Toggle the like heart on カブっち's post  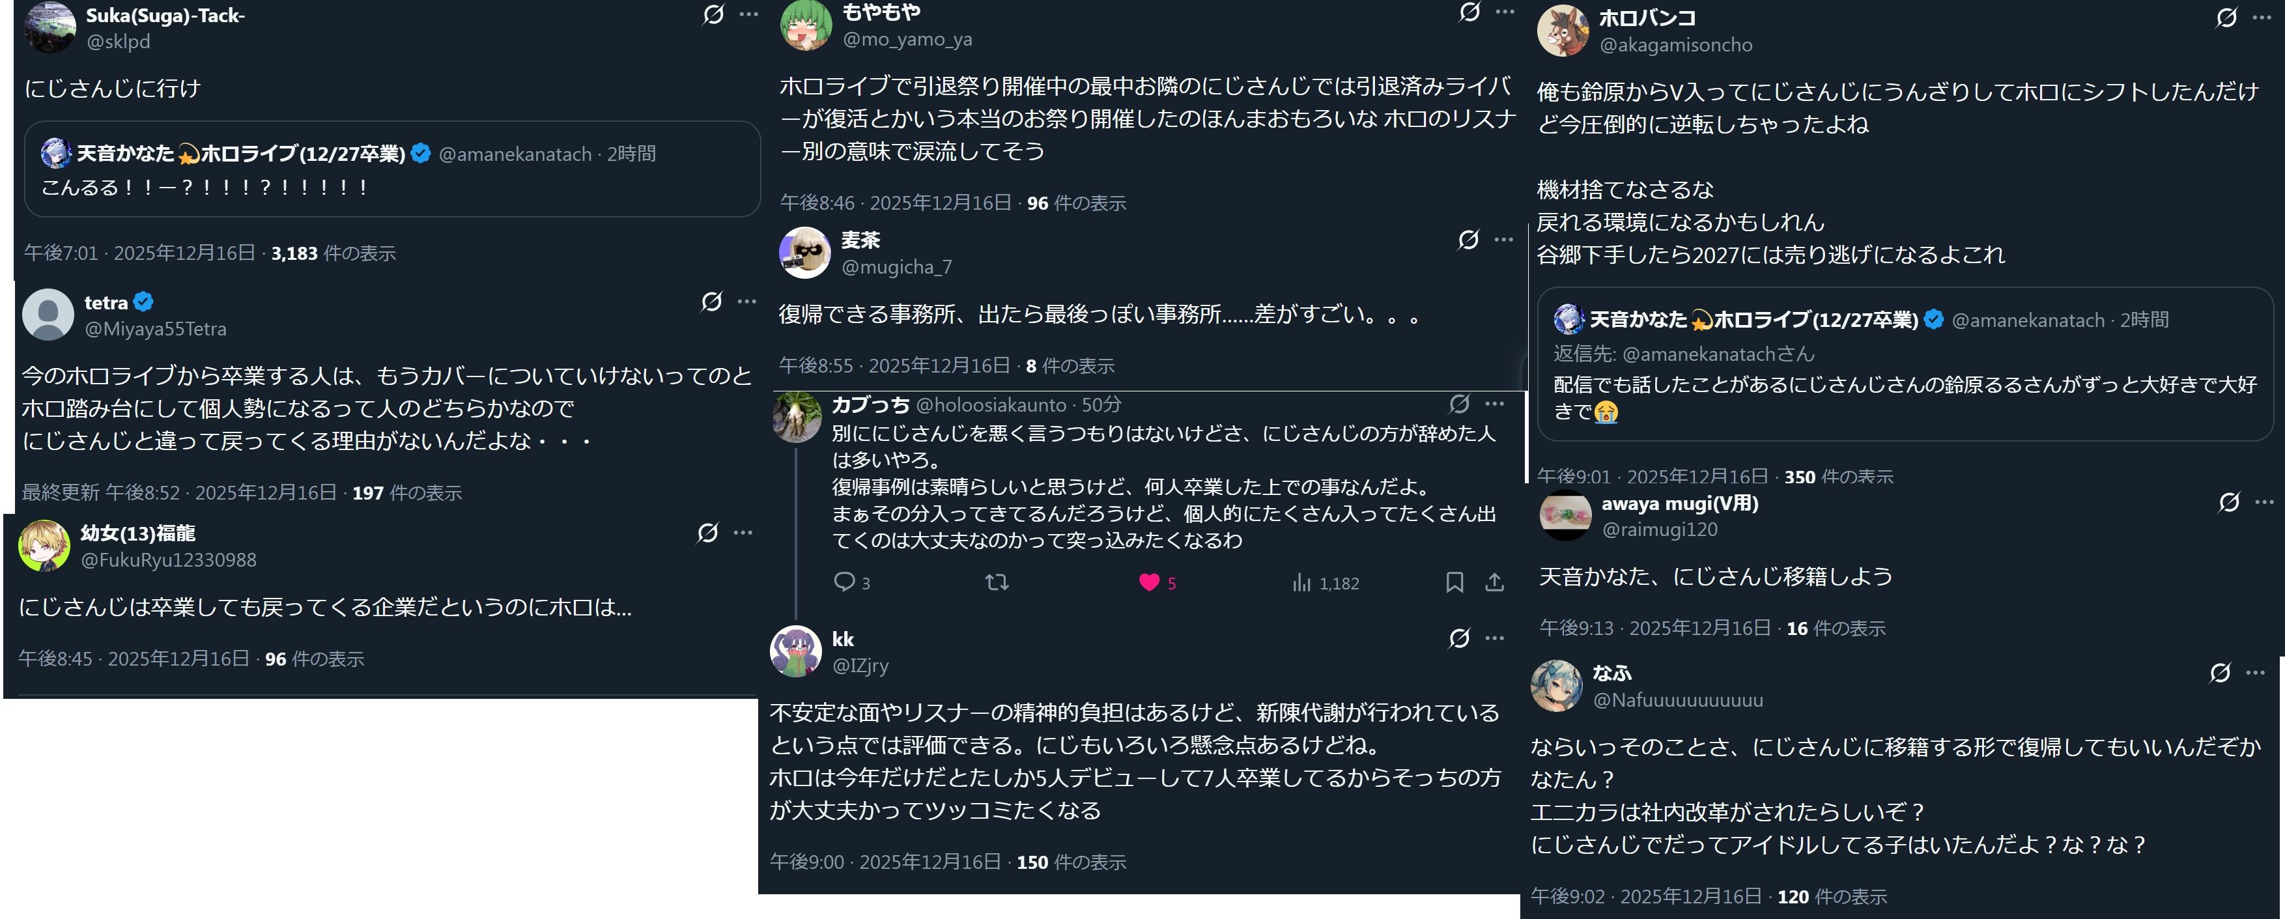tap(1149, 582)
